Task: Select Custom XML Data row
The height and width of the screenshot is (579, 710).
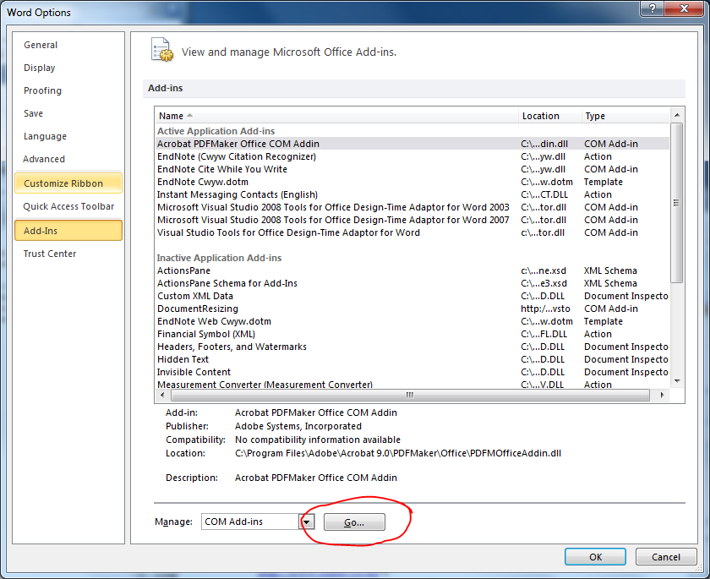Action: (412, 296)
